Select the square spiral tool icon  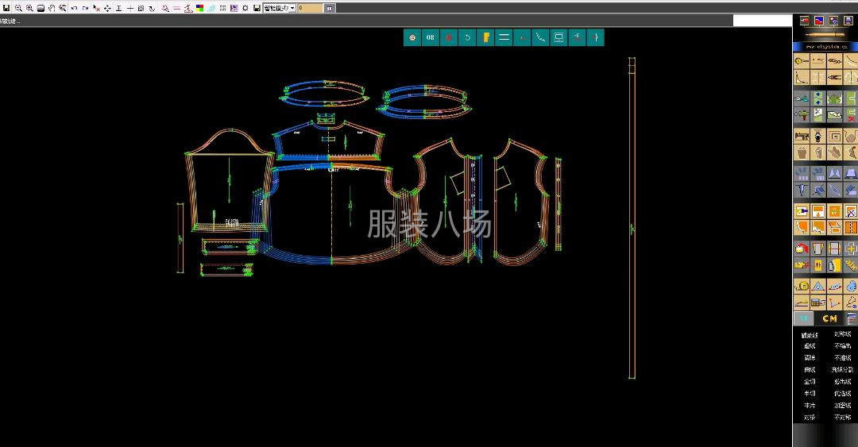834,137
